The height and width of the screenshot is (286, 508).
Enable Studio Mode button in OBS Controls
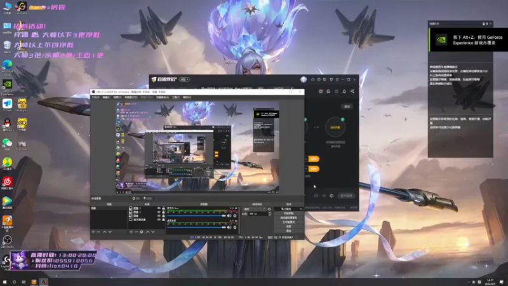tap(289, 222)
